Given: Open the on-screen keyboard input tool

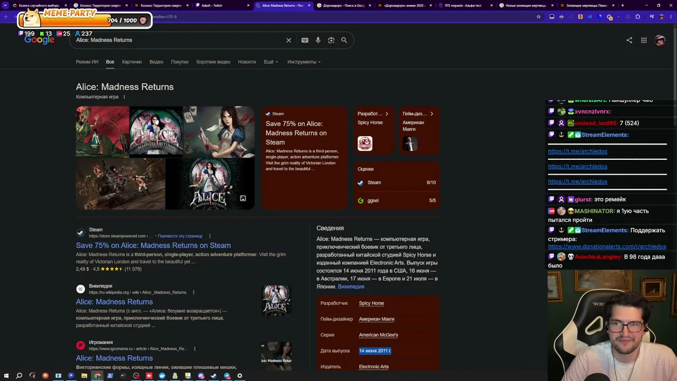Looking at the screenshot, I should tap(305, 40).
